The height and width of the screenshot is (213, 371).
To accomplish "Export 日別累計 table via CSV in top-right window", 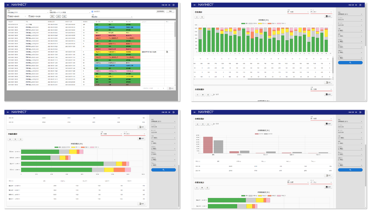I will click(x=328, y=82).
